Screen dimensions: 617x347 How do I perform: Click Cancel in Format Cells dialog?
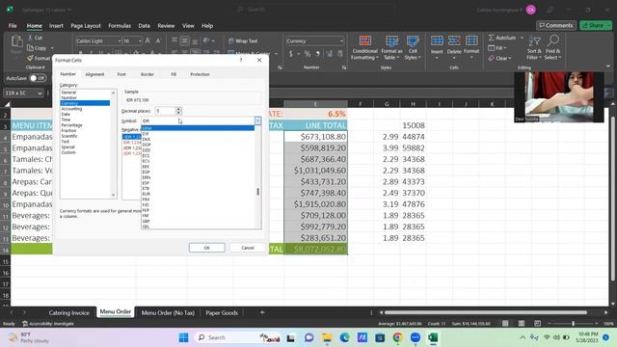[248, 248]
